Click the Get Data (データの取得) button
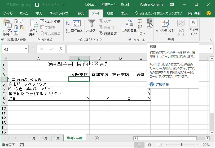Viewport: 215px width, 148px height. click(x=7, y=27)
